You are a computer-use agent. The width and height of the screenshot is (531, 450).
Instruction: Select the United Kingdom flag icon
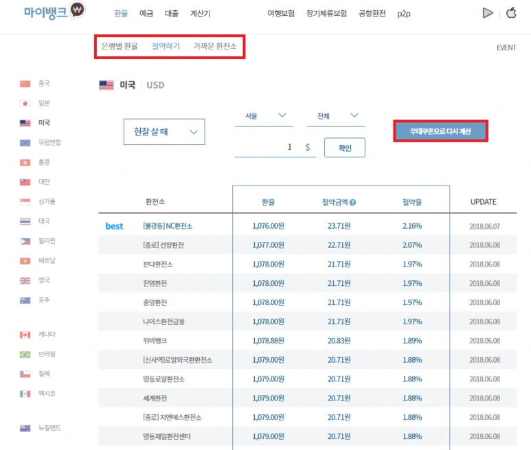click(x=25, y=280)
